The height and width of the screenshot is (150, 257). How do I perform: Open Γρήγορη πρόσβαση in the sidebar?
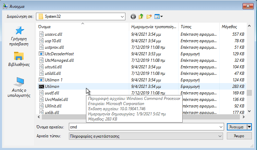(20, 37)
